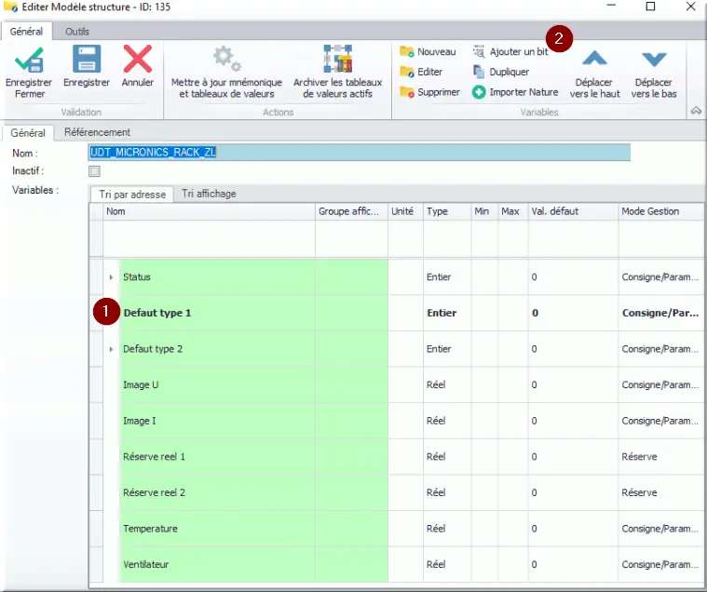Image resolution: width=707 pixels, height=592 pixels.
Task: Click Déplacer vers le bas arrow
Action: click(654, 60)
